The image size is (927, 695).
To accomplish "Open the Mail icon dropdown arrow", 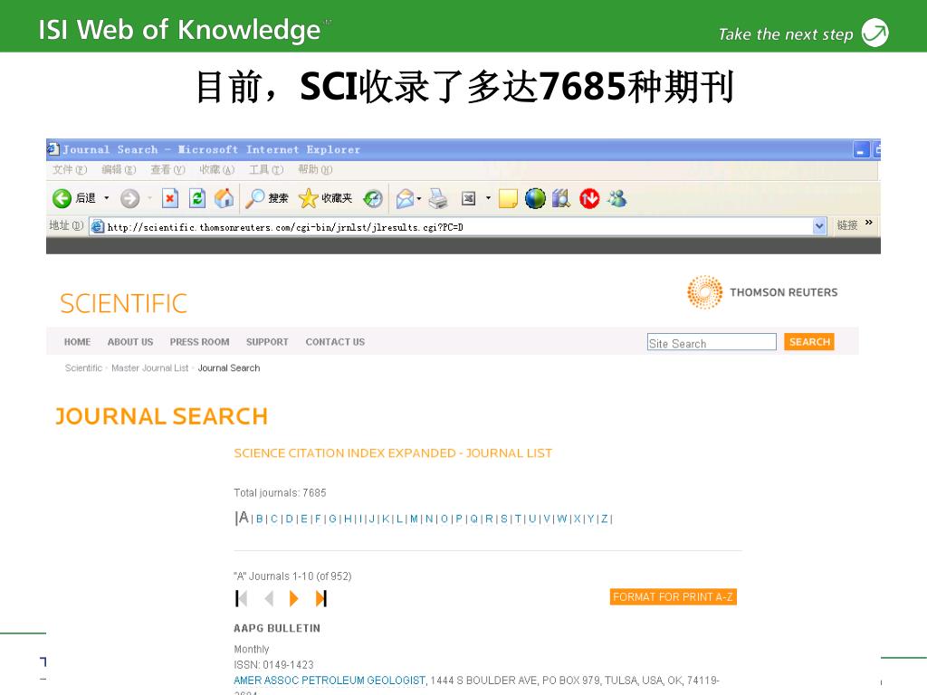I will pyautogui.click(x=418, y=198).
